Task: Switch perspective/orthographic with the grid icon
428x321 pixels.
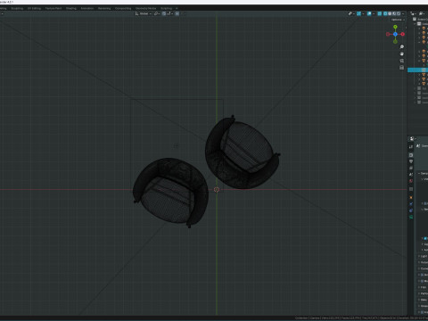Action: point(402,68)
